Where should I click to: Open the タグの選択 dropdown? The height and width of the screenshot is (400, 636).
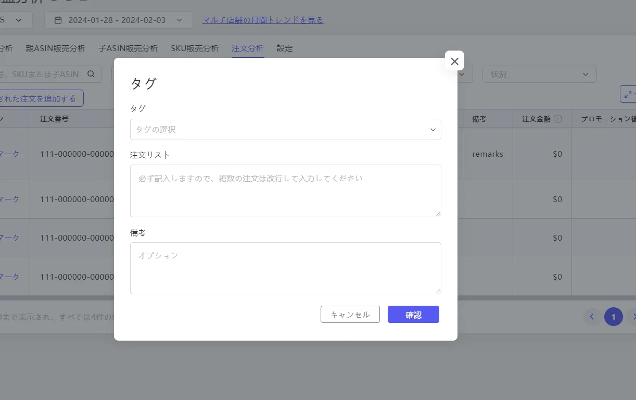(285, 129)
